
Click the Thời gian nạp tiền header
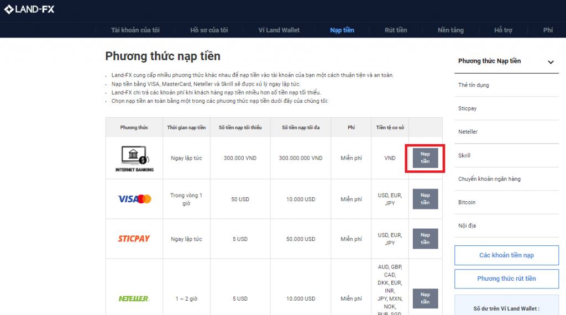186,127
